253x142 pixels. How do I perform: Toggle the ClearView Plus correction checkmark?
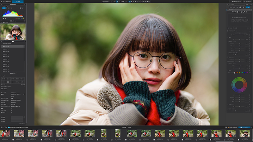pos(228,53)
